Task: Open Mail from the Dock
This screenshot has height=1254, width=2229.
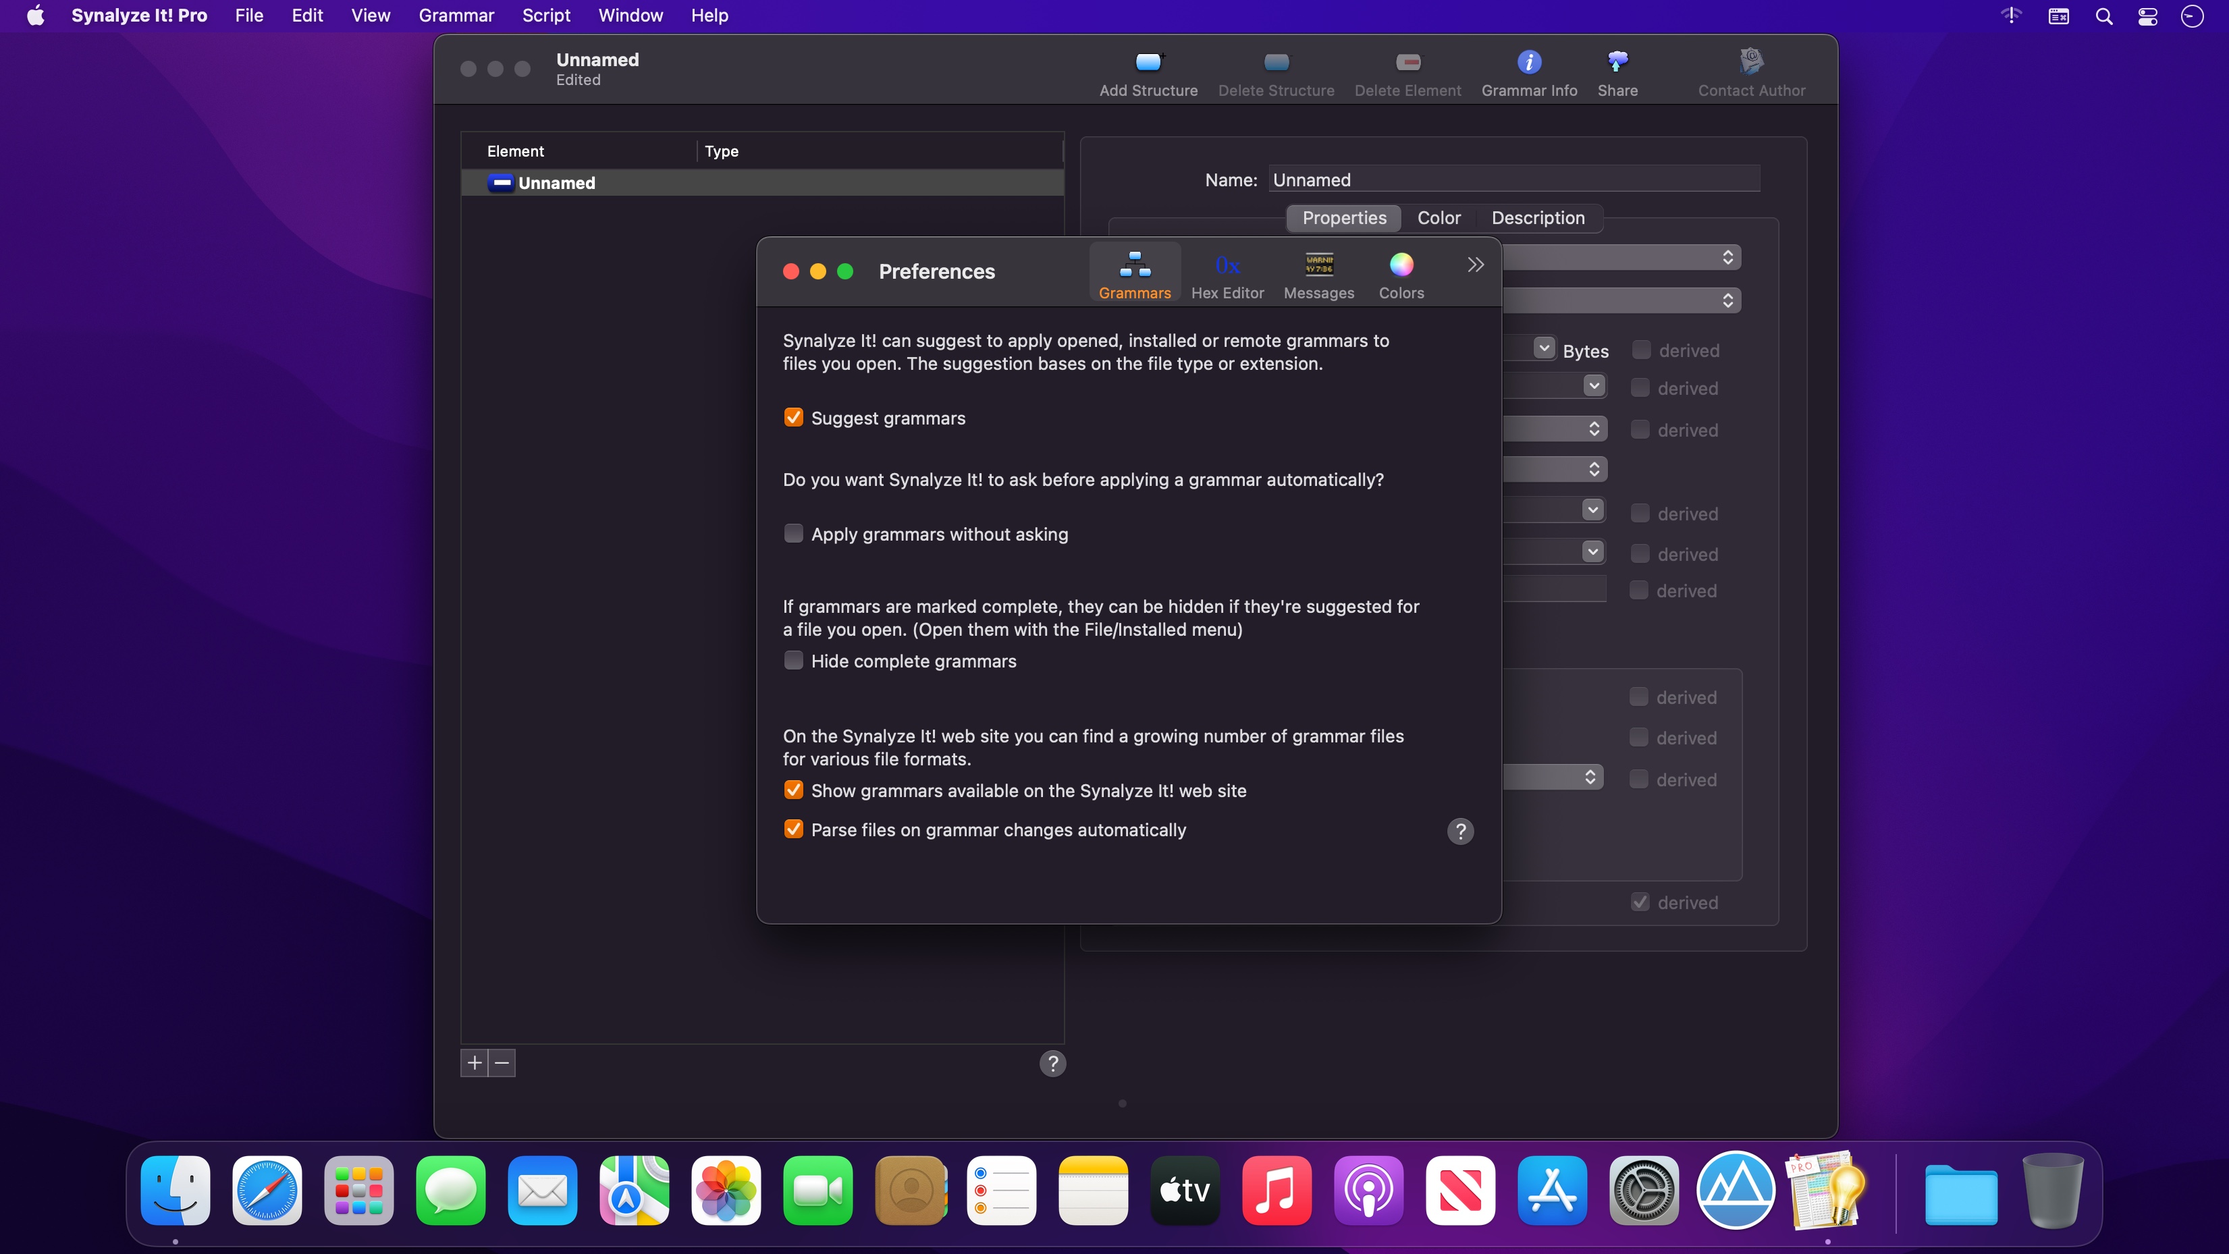Action: [543, 1191]
